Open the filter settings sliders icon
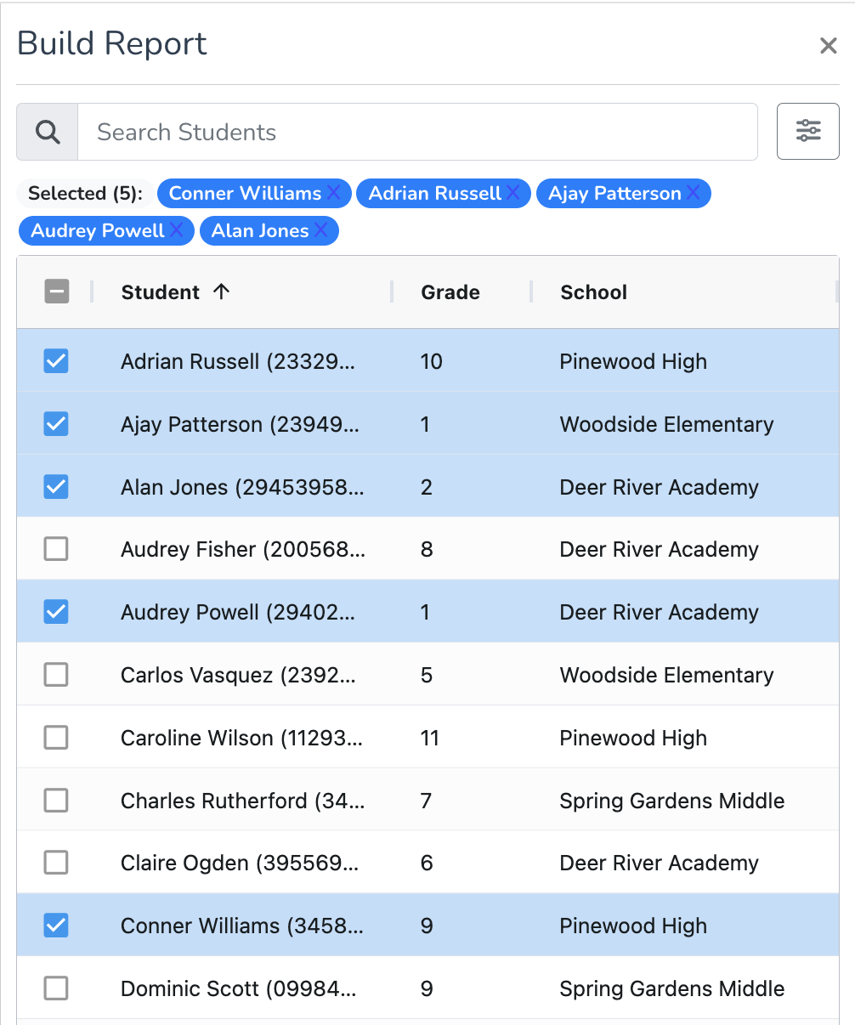 (x=807, y=131)
